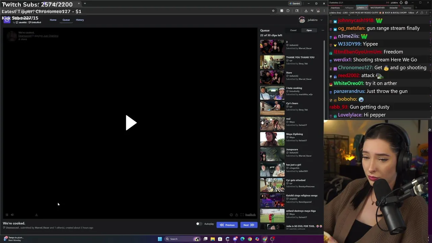This screenshot has height=243, width=432.
Task: Switch to the Queue tab
Action: click(x=66, y=20)
